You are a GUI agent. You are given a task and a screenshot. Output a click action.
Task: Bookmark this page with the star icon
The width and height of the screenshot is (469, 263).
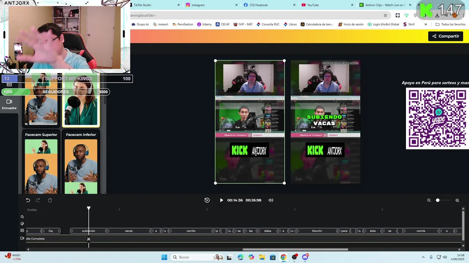(x=385, y=15)
